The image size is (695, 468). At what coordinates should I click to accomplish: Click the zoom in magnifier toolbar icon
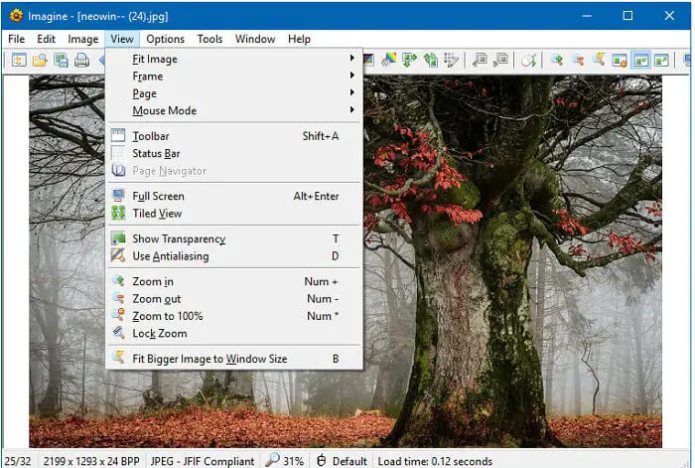557,60
